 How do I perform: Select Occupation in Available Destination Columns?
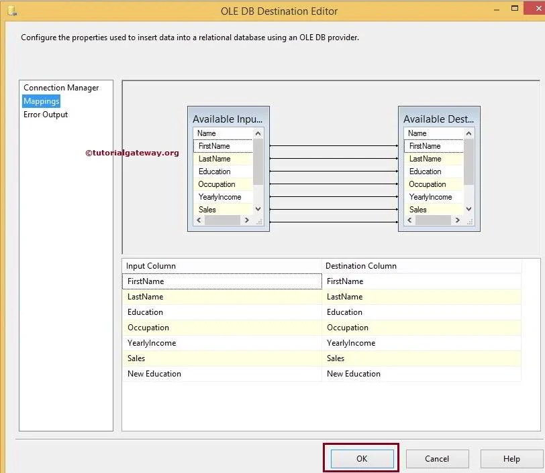(427, 184)
